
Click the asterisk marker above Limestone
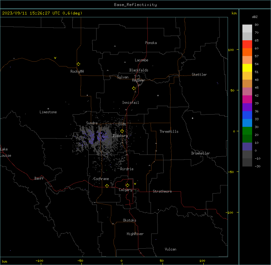click(x=48, y=109)
